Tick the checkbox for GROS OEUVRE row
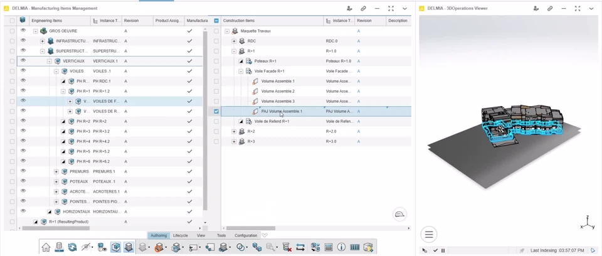602x256 pixels. click(13, 31)
